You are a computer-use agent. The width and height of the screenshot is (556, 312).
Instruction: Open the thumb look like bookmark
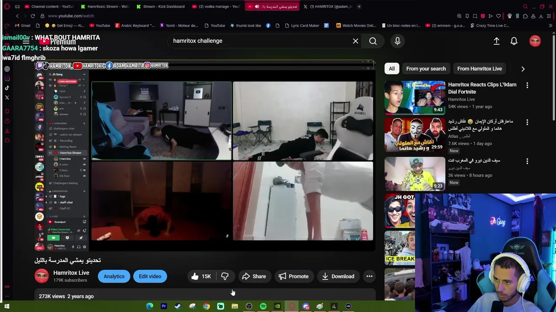click(x=245, y=26)
